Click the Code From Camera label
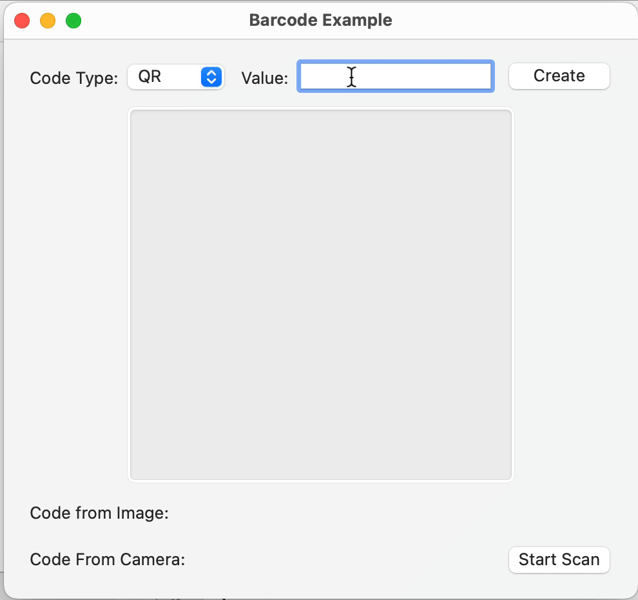This screenshot has height=600, width=638. [x=108, y=559]
